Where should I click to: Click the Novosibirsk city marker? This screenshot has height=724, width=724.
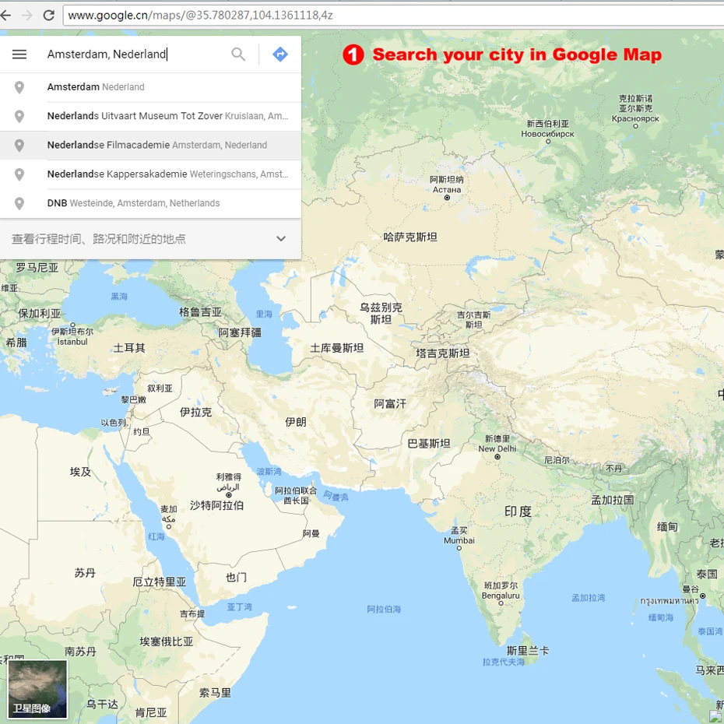click(x=548, y=142)
